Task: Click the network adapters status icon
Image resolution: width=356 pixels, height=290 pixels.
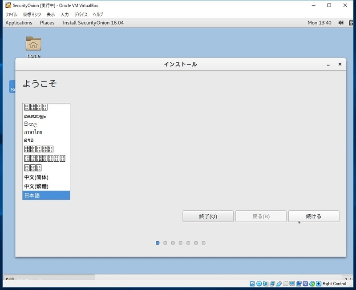Action: pyautogui.click(x=272, y=284)
